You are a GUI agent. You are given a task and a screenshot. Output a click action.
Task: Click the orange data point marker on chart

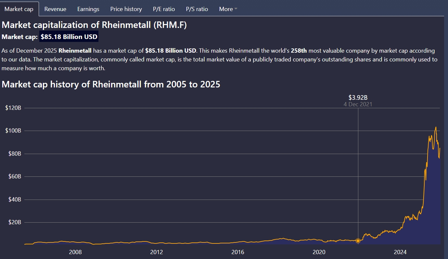pyautogui.click(x=358, y=241)
